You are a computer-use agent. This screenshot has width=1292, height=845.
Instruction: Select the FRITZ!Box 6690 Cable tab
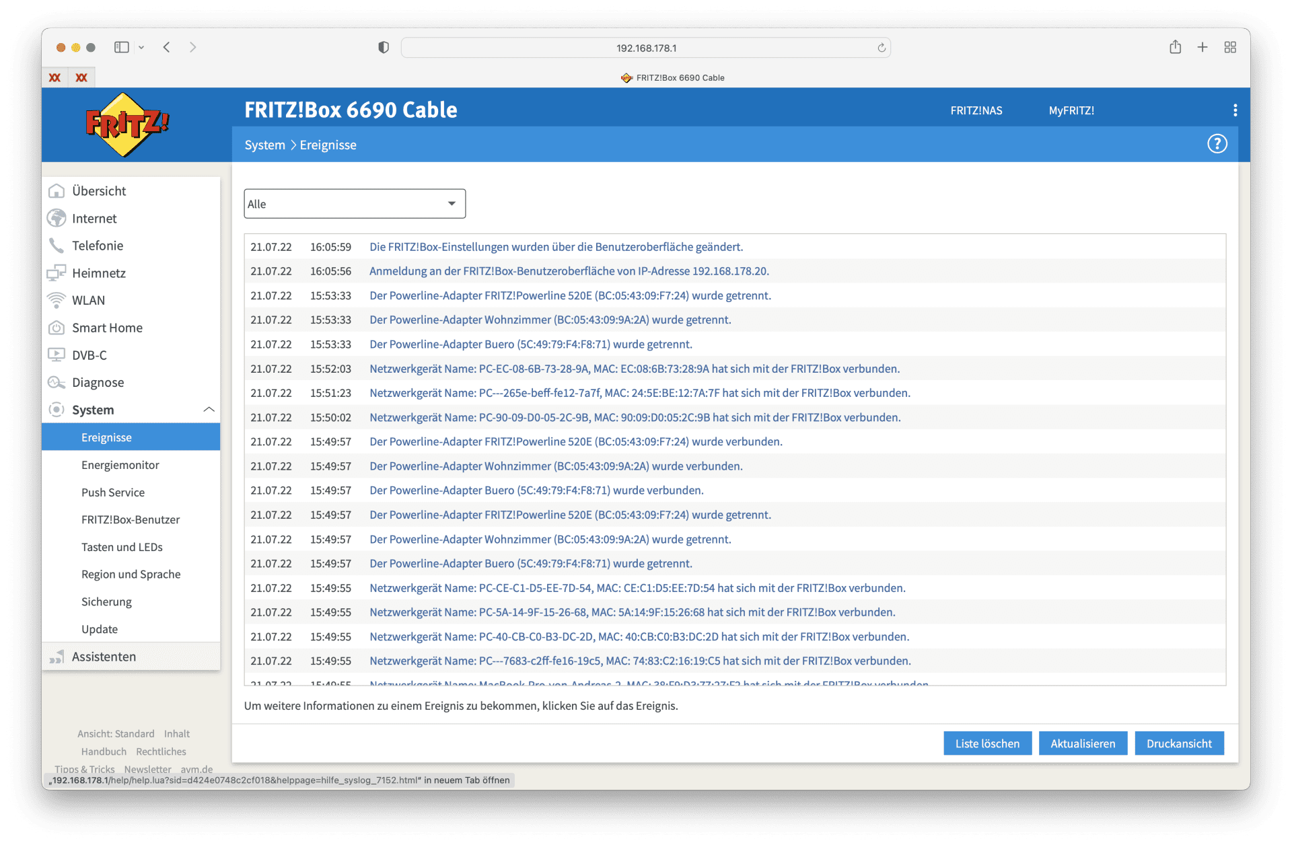(x=673, y=77)
